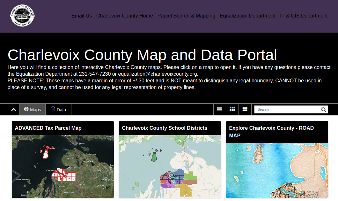Open the Data tab

58,109
